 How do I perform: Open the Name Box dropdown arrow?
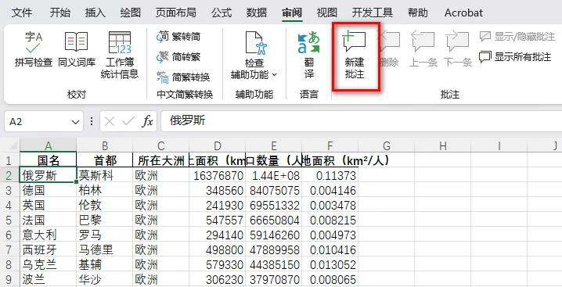[75, 122]
